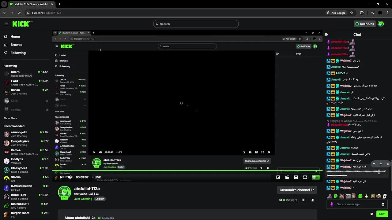Open the tab search dropdown in the title bar
This screenshot has height=220, width=392.
tap(4, 4)
